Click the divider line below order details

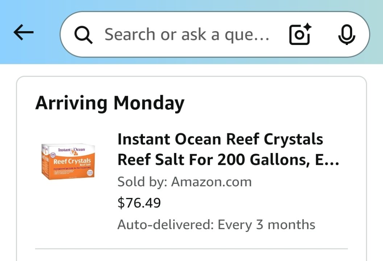[x=191, y=249]
